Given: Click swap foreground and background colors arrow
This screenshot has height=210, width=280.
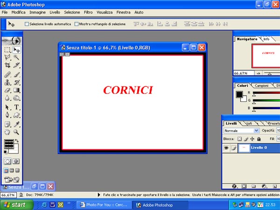Looking at the screenshot, I should (17, 141).
